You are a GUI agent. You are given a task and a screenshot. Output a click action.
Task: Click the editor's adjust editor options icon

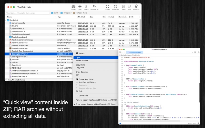[x=195, y=52]
